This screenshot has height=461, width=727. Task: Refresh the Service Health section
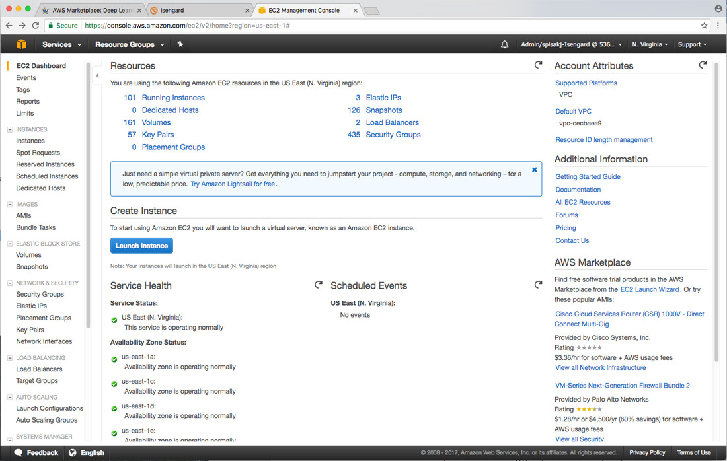tap(318, 285)
